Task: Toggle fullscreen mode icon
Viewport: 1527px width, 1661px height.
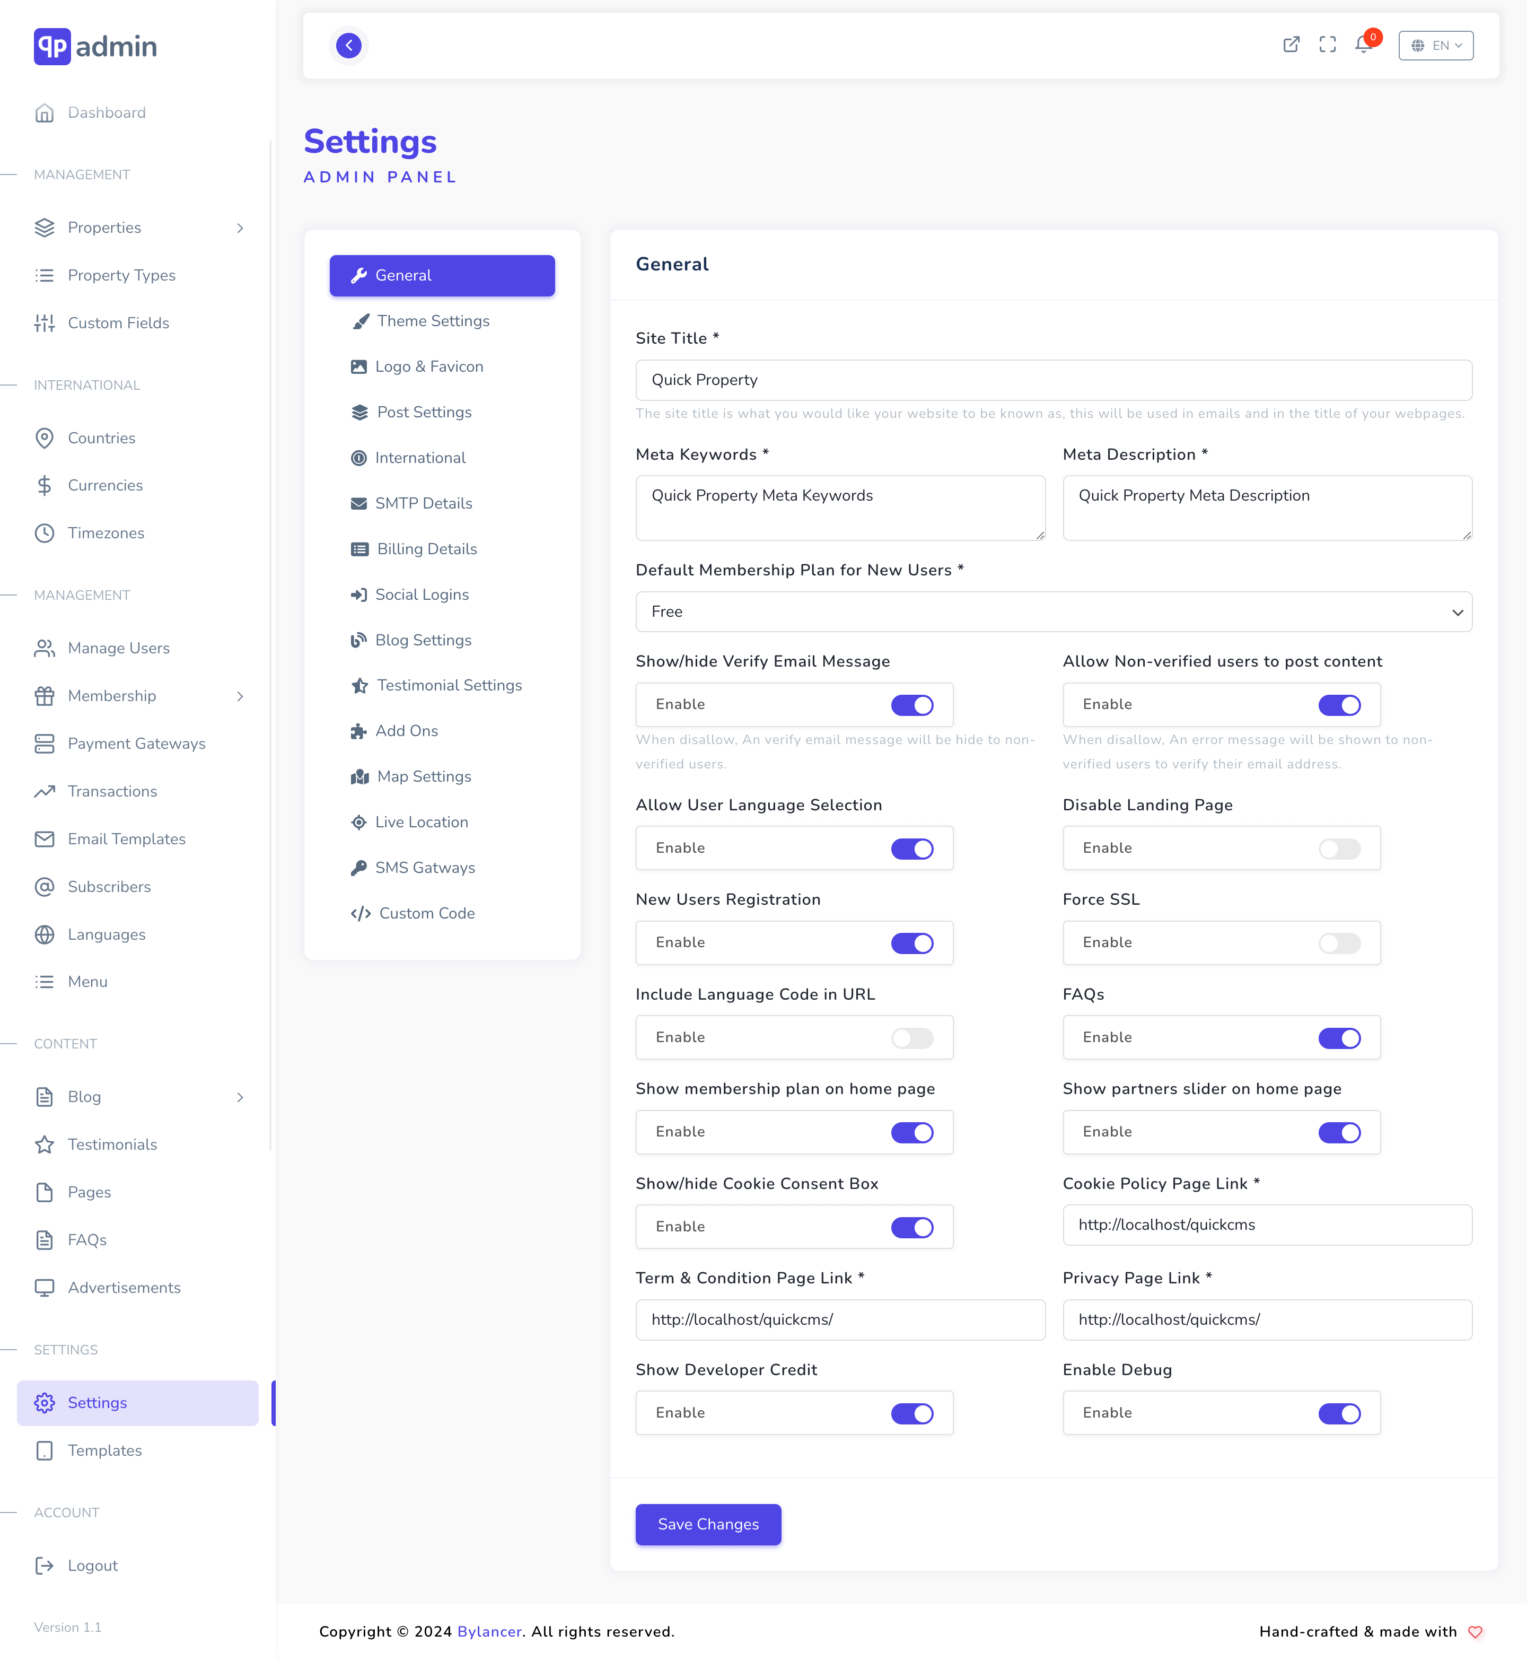Action: 1327,46
